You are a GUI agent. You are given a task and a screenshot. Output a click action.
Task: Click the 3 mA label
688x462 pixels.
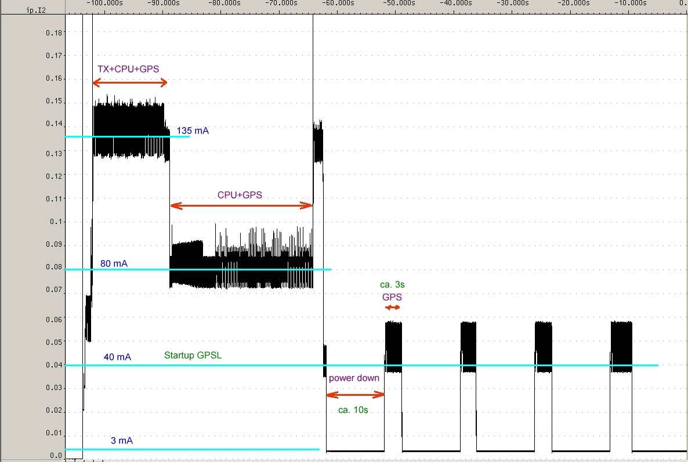pyautogui.click(x=122, y=441)
